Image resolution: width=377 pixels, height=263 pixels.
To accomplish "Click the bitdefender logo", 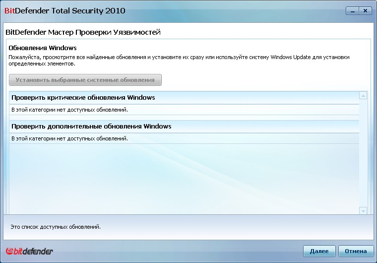I will pyautogui.click(x=29, y=251).
